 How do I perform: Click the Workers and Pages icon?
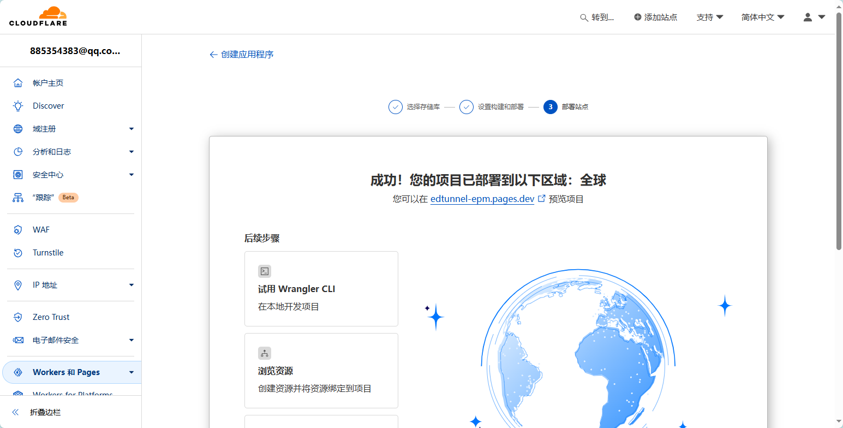[x=18, y=372]
